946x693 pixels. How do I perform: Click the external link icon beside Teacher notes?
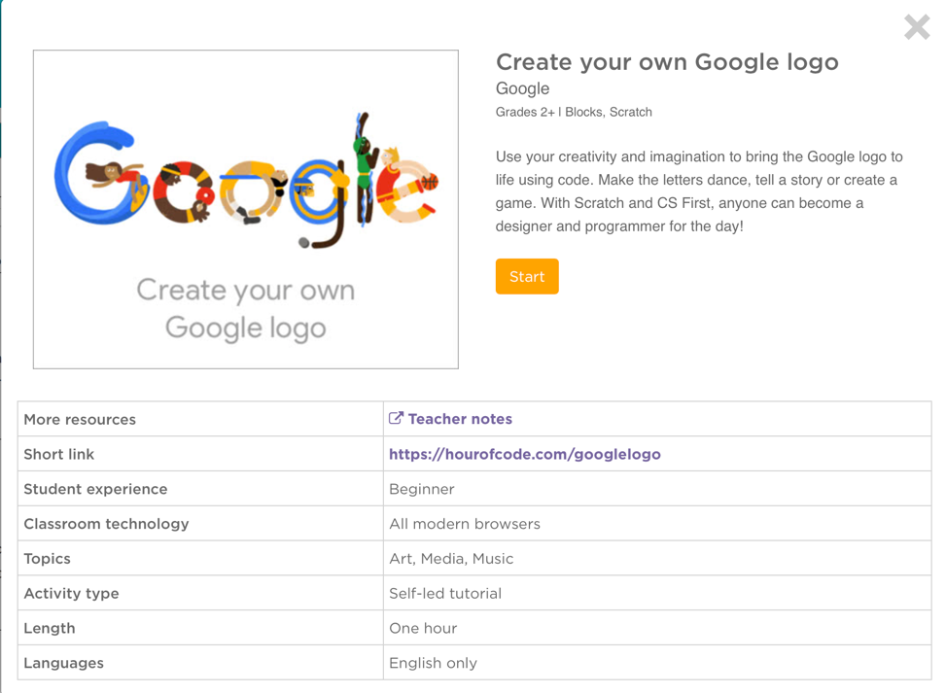[396, 418]
